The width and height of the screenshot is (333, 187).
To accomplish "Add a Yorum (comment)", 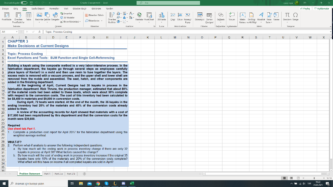I will click(x=232, y=17).
